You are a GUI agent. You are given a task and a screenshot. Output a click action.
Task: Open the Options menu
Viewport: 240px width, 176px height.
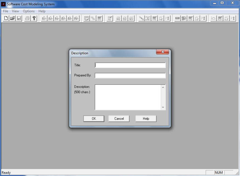point(29,11)
